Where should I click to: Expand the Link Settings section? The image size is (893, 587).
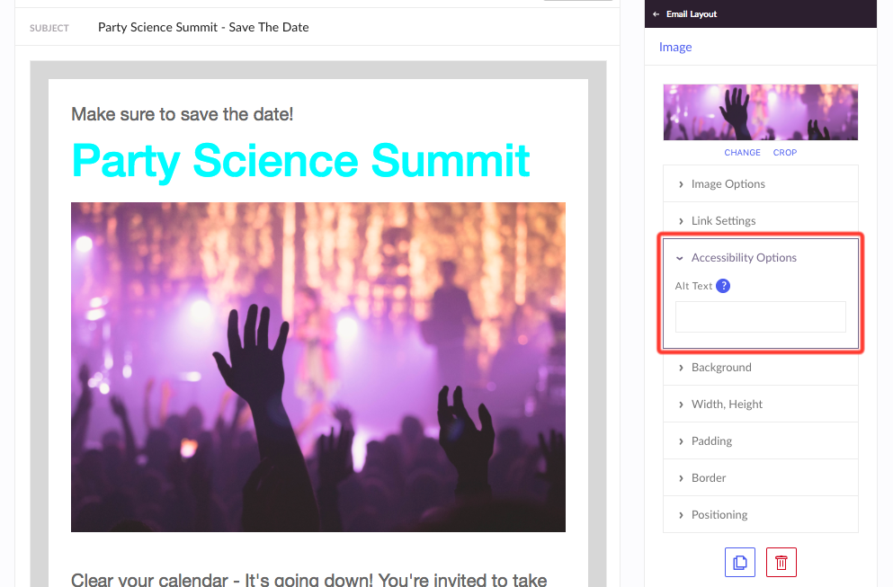tap(760, 221)
